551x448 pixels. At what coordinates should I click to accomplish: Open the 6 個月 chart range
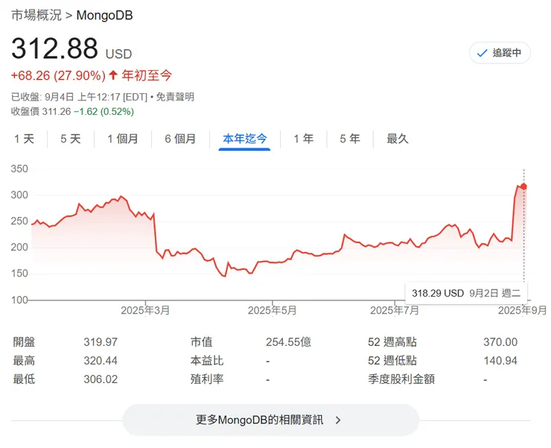[180, 139]
